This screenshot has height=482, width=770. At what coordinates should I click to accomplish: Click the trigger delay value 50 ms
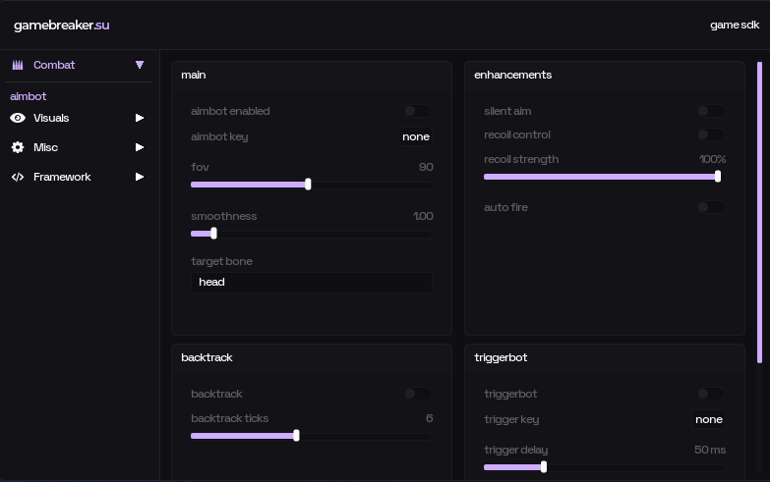[x=710, y=450]
